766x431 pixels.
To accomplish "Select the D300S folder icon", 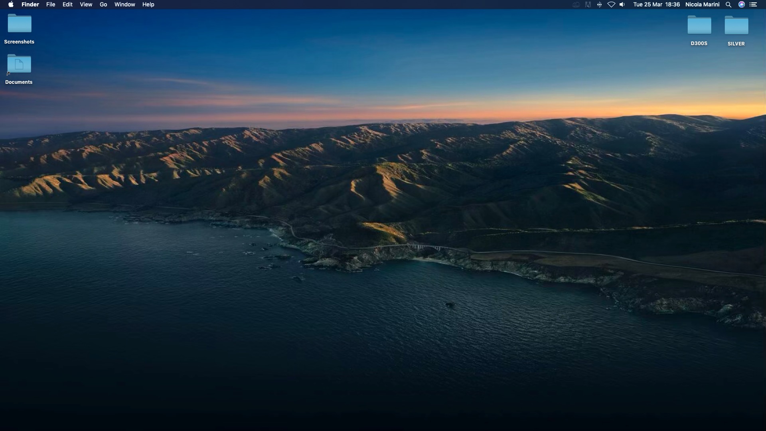I will [699, 26].
